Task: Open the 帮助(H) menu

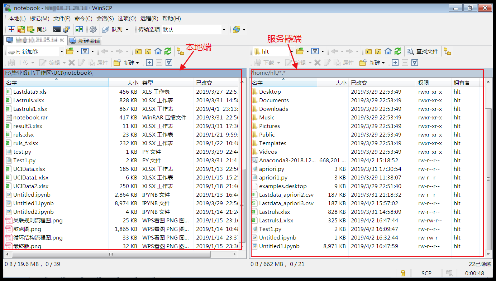Action: [x=172, y=19]
